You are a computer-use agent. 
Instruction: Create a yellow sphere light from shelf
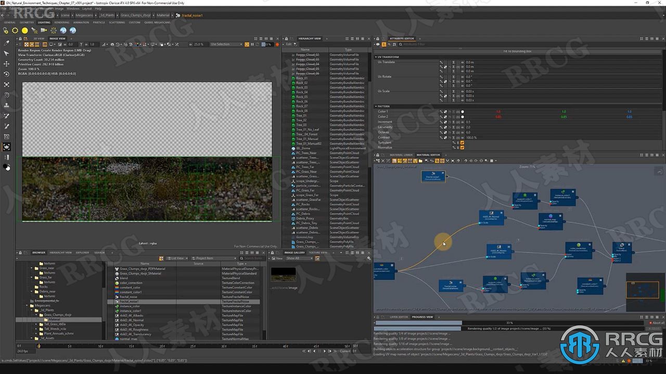(24, 31)
